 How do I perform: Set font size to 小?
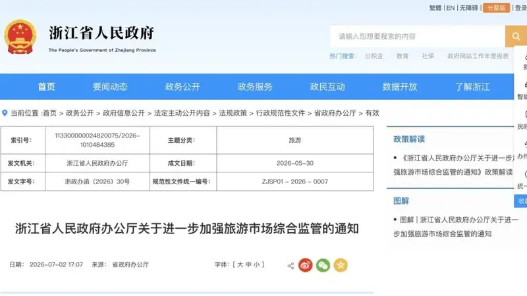click(x=257, y=264)
